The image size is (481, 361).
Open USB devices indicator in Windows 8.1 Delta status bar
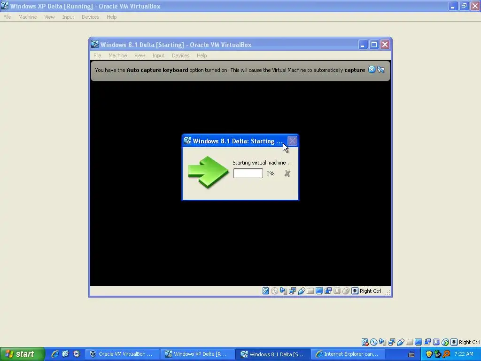301,290
